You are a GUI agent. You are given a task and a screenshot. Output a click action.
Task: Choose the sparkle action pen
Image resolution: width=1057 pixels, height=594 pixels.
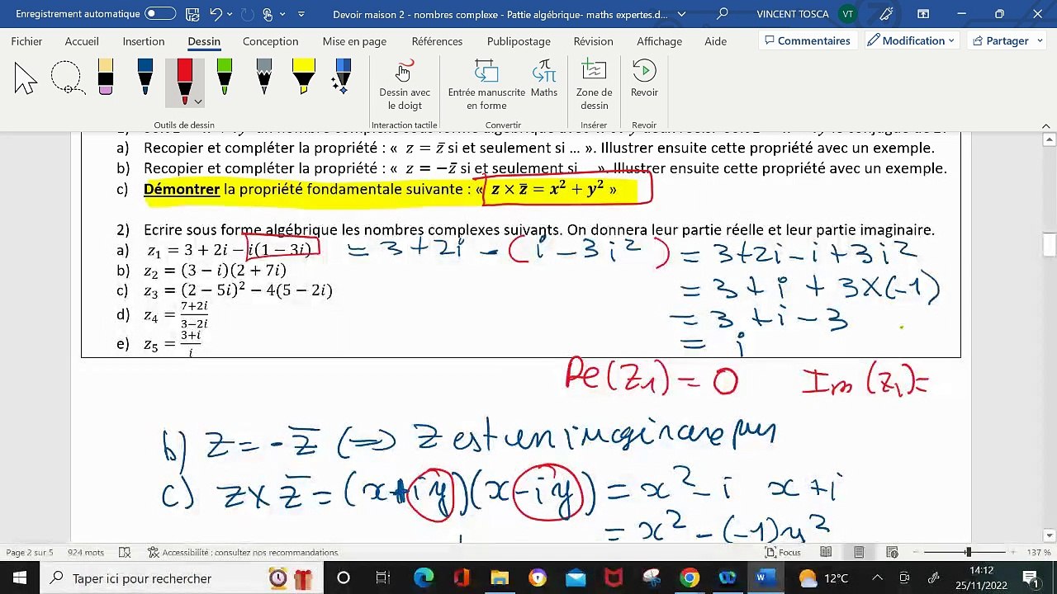point(342,78)
